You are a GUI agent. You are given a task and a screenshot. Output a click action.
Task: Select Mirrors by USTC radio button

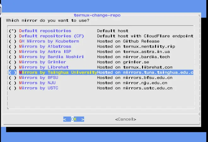[x=13, y=88]
